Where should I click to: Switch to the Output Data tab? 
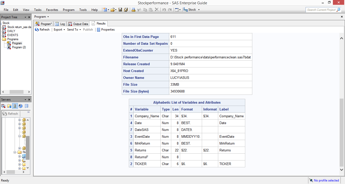[x=78, y=24]
